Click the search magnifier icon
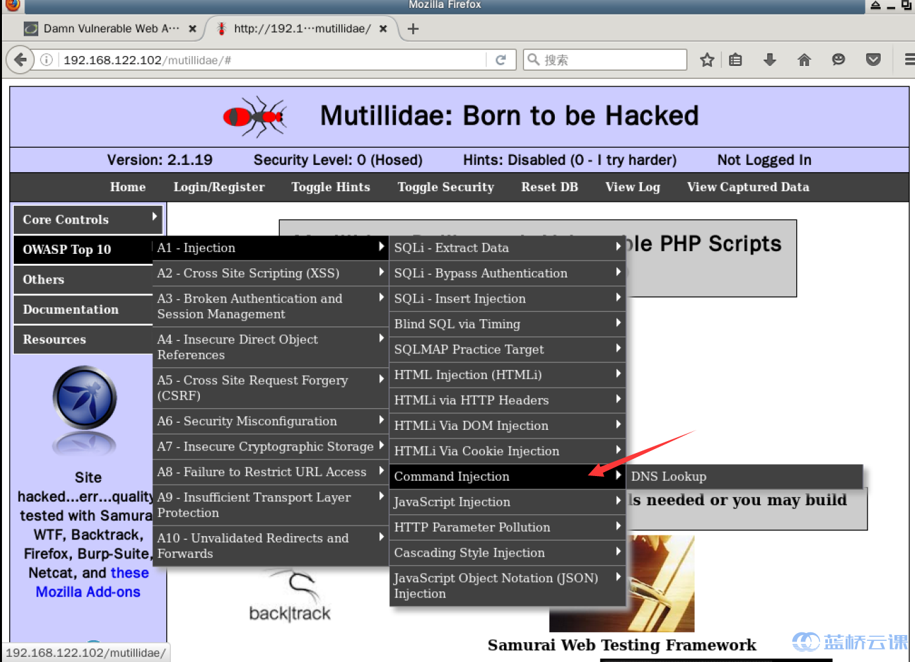The height and width of the screenshot is (662, 915). coord(533,60)
